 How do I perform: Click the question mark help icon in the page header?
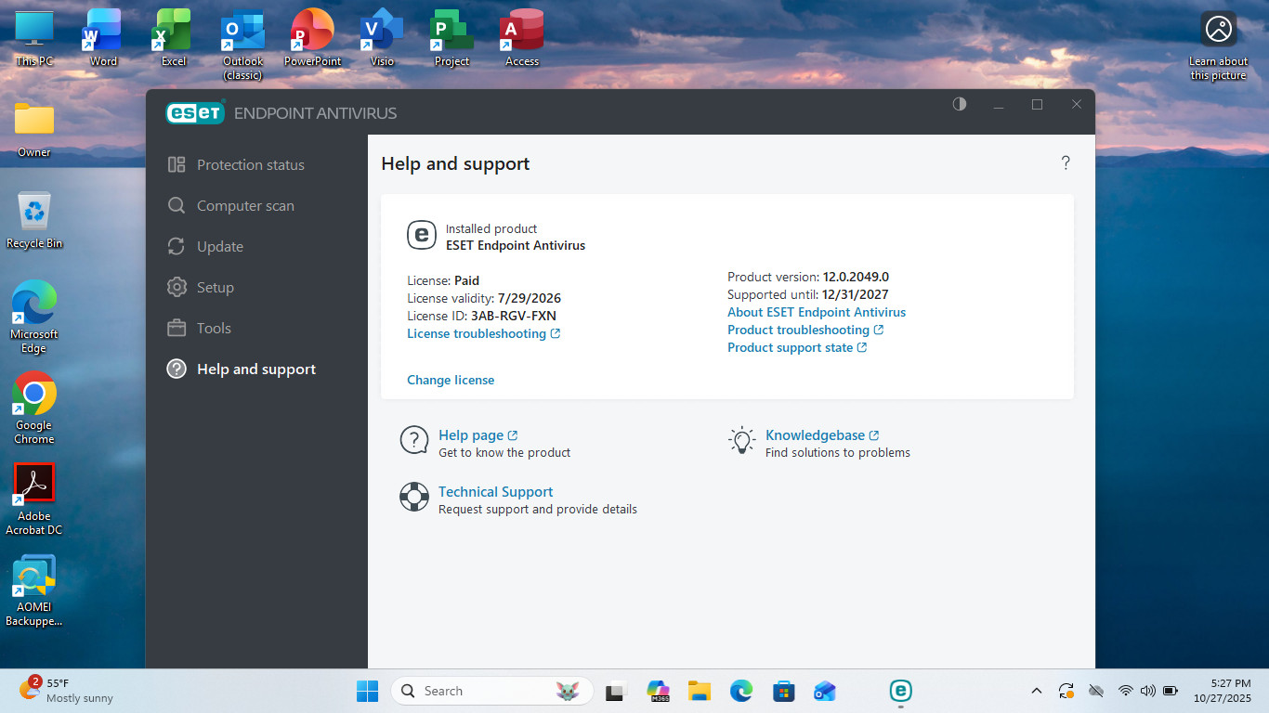pos(1066,163)
